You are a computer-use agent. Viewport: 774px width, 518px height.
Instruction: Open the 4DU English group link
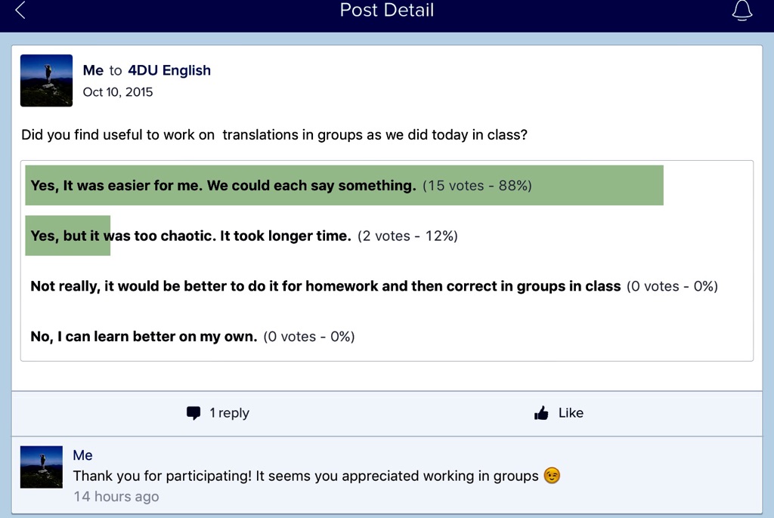[x=169, y=70]
